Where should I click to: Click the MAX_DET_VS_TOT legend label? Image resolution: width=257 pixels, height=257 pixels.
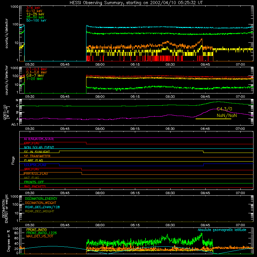40,236
